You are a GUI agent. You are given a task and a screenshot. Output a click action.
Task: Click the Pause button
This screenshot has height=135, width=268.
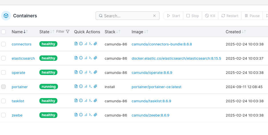click(x=252, y=16)
